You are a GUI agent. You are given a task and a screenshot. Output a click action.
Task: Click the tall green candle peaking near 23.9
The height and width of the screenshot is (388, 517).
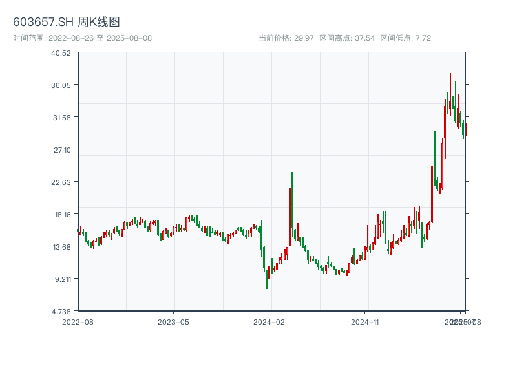pos(293,204)
